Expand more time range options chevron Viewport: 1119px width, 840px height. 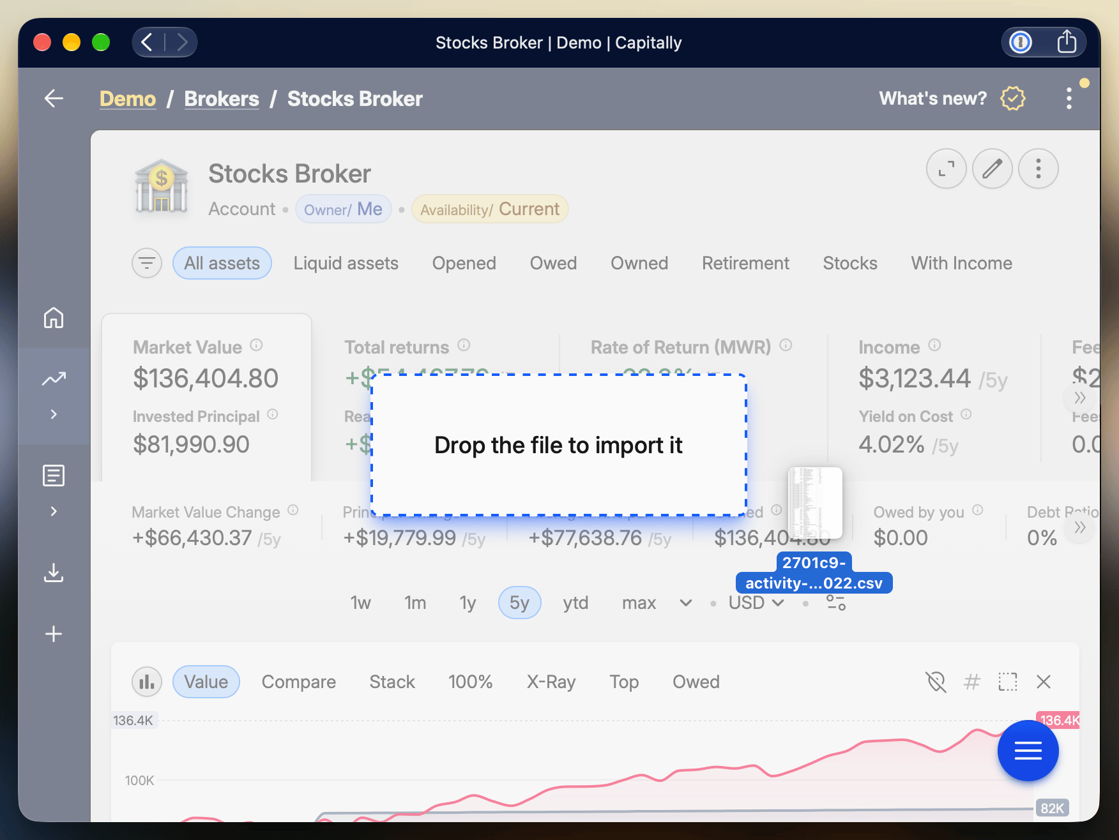pyautogui.click(x=685, y=603)
